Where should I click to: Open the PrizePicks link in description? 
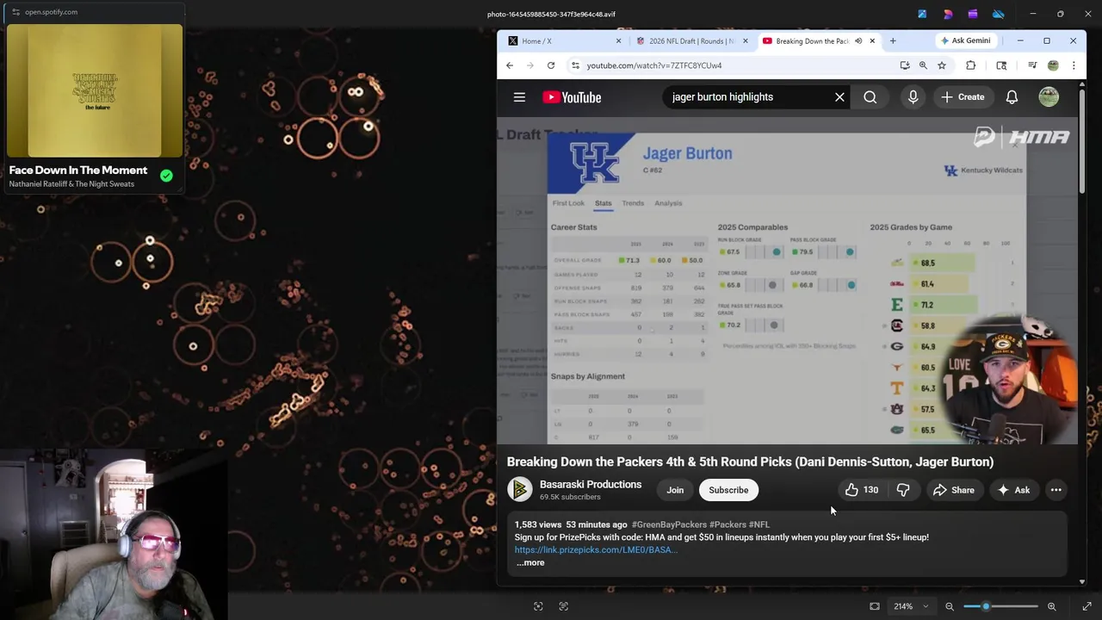click(596, 549)
